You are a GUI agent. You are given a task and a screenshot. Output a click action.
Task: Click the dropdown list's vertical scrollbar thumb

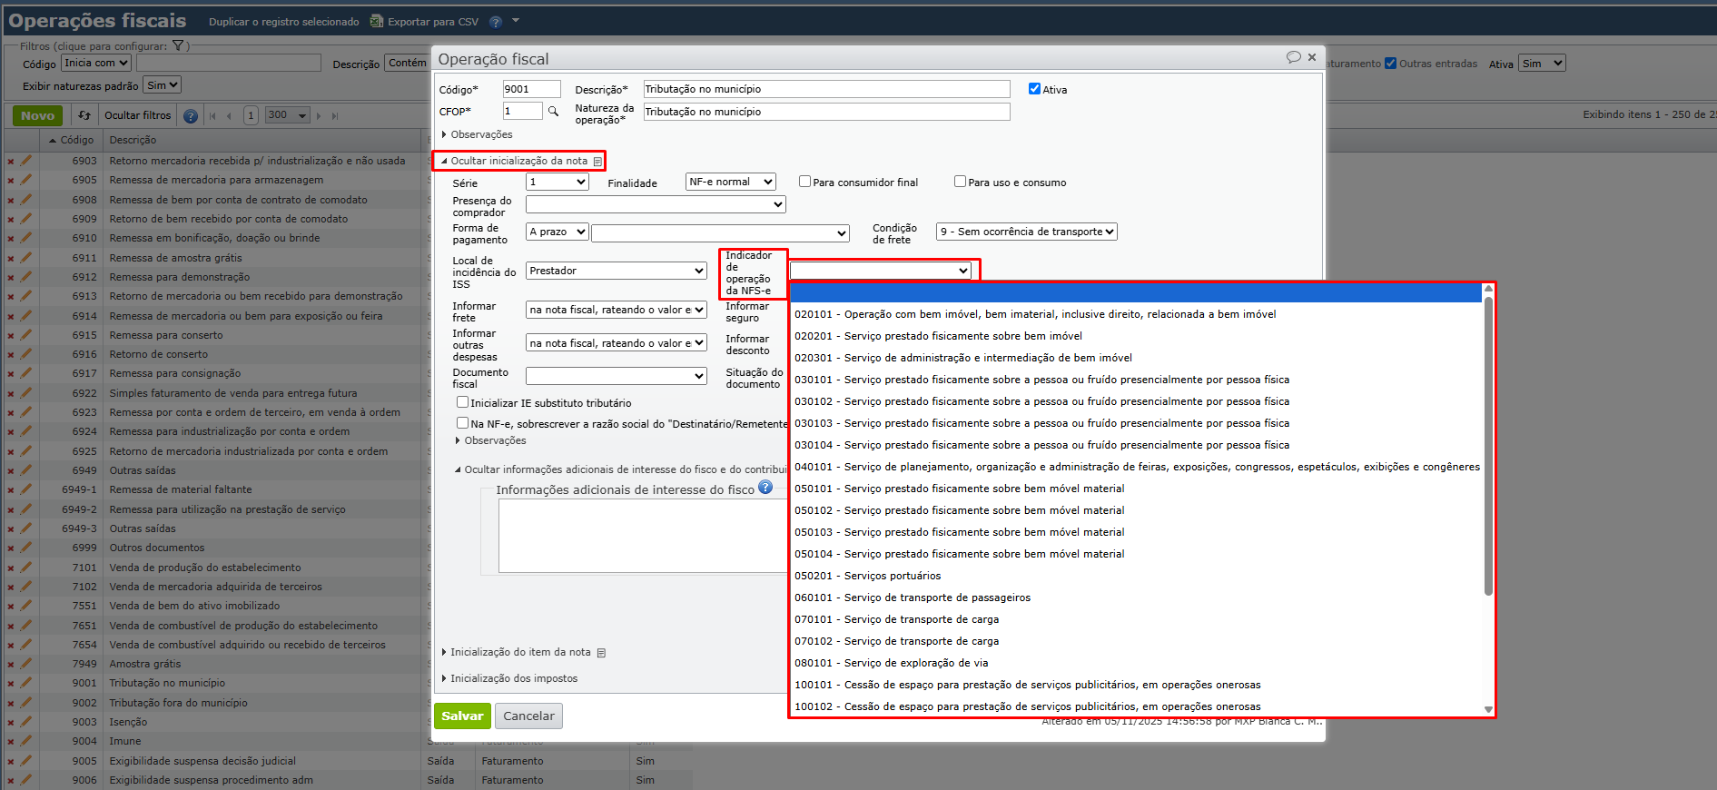(x=1488, y=445)
